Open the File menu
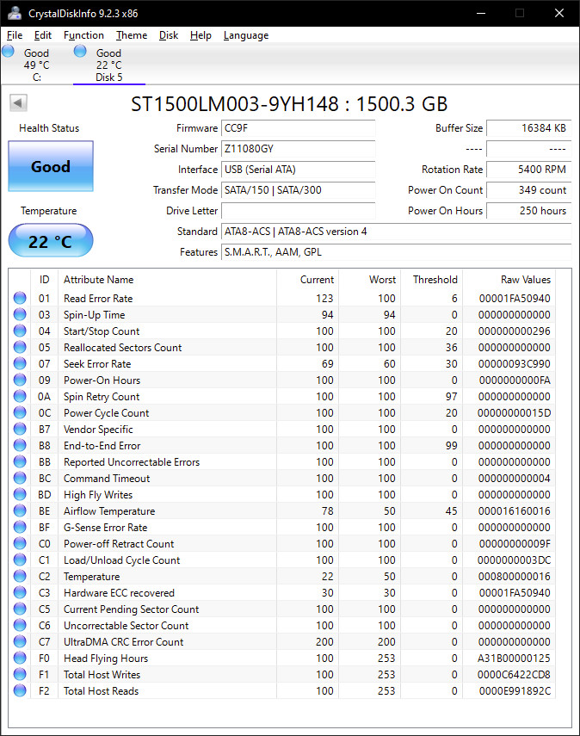The width and height of the screenshot is (580, 736). pos(15,35)
